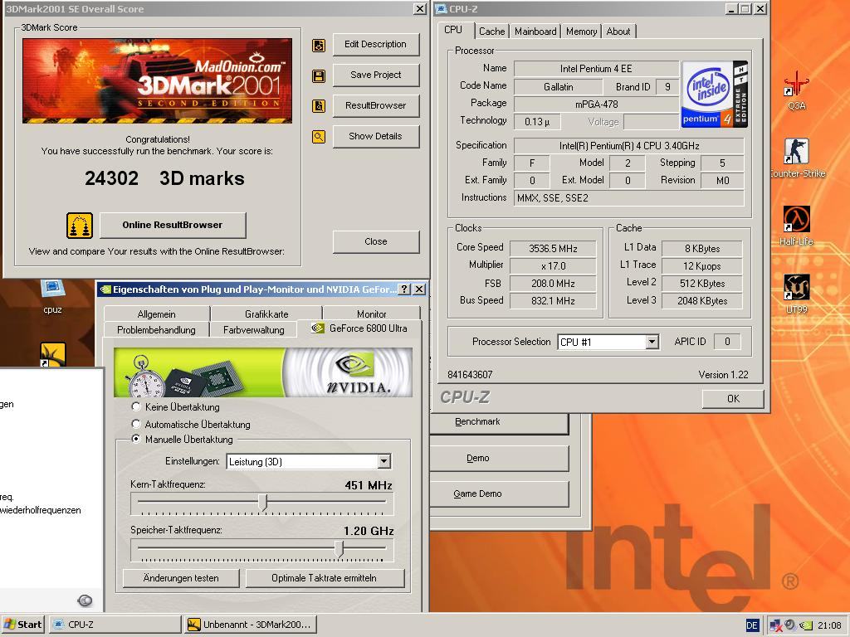The height and width of the screenshot is (637, 850).
Task: Switch to the Cache tab in CPU-Z
Action: [x=491, y=32]
